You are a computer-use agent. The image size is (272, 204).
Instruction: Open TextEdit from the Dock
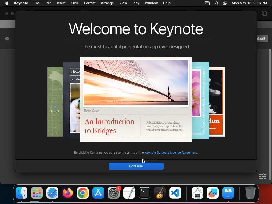[x=129, y=193]
